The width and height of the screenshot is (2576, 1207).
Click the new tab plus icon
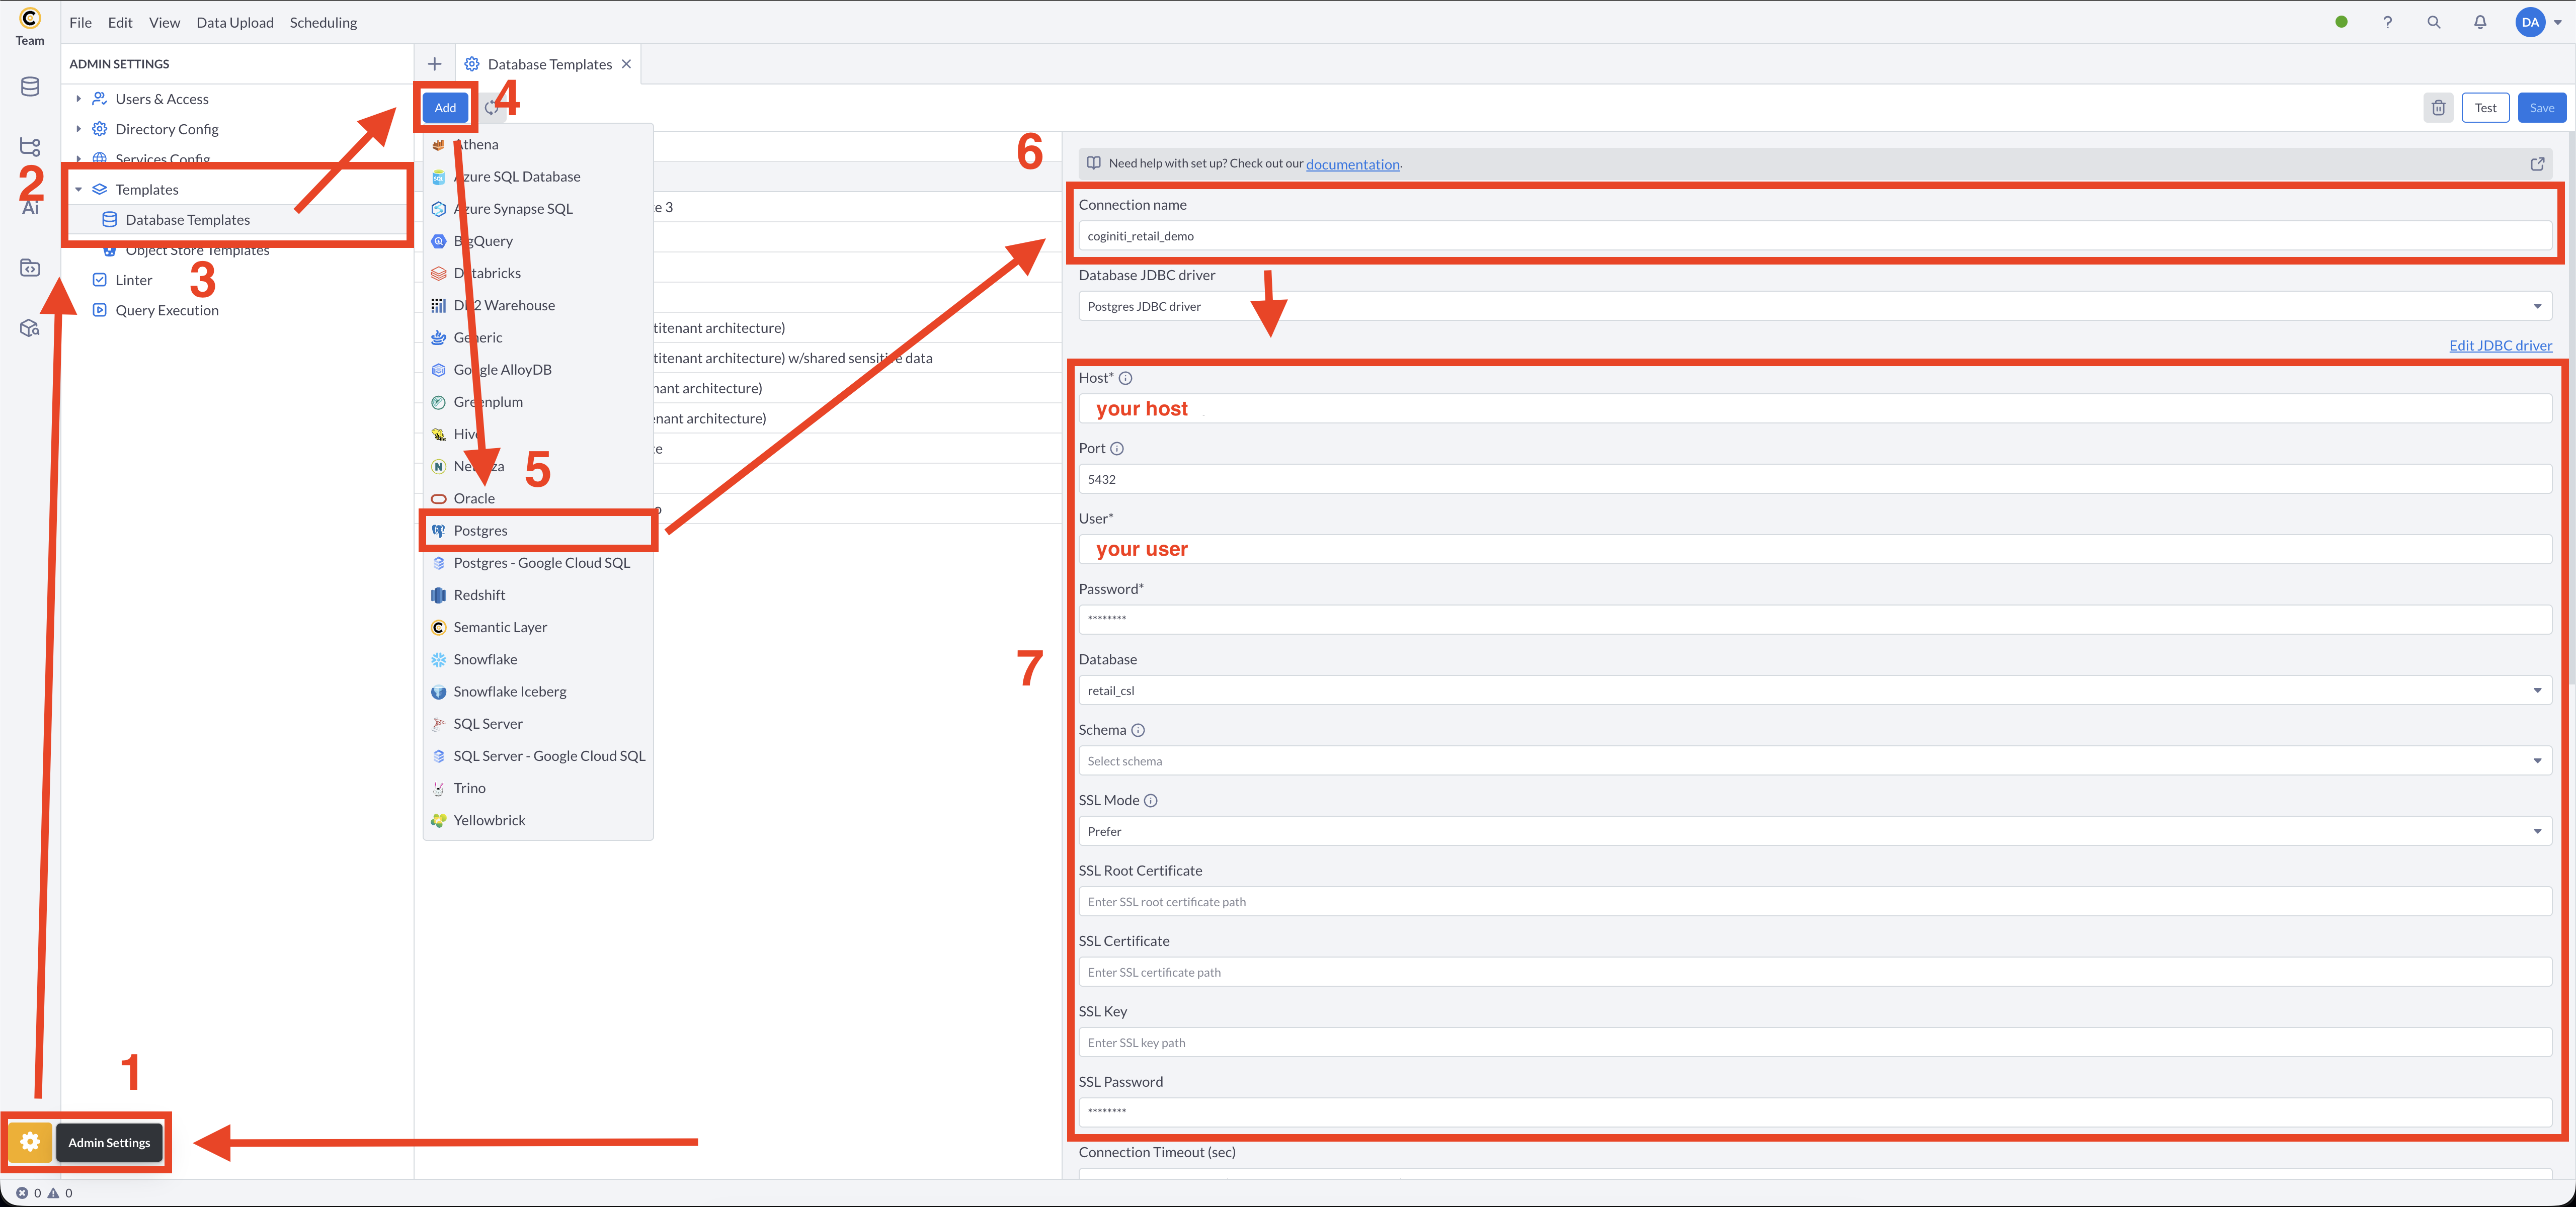pyautogui.click(x=434, y=64)
